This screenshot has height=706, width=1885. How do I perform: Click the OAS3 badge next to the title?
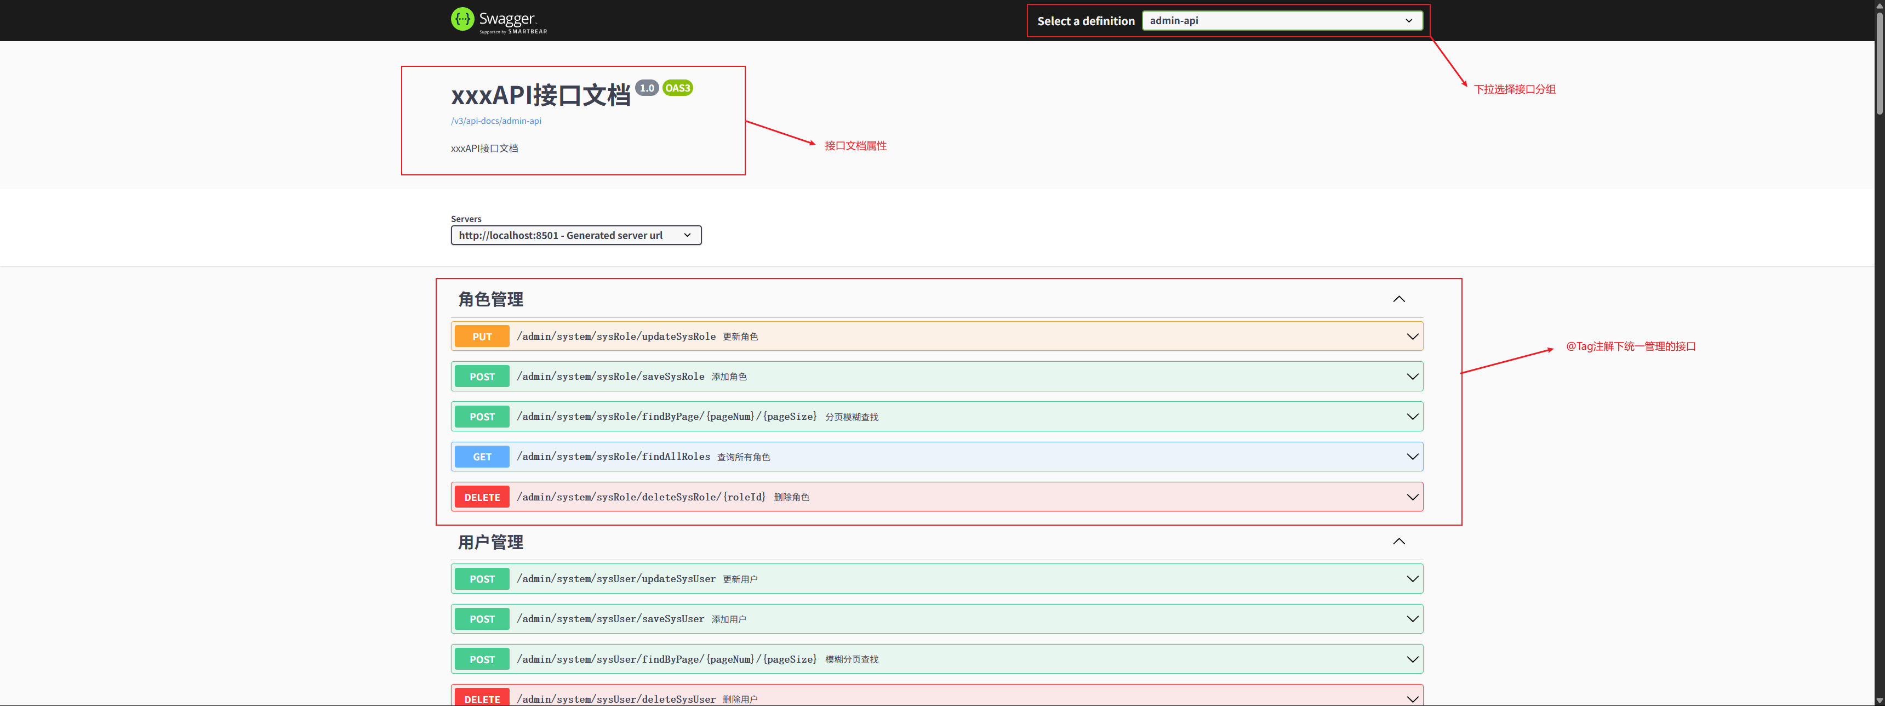click(678, 87)
